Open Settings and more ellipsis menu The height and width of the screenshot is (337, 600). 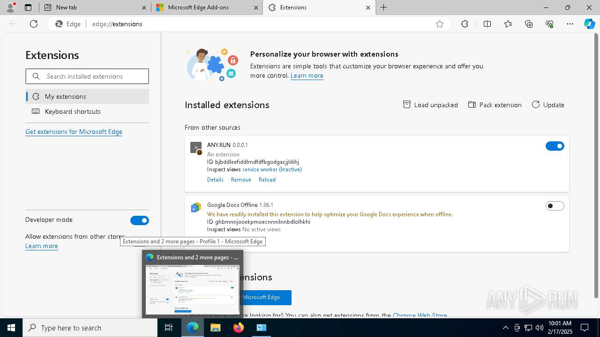(x=570, y=24)
